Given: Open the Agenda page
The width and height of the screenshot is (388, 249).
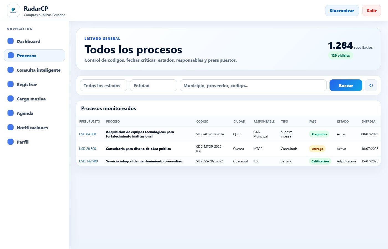Looking at the screenshot, I should 34,113.
